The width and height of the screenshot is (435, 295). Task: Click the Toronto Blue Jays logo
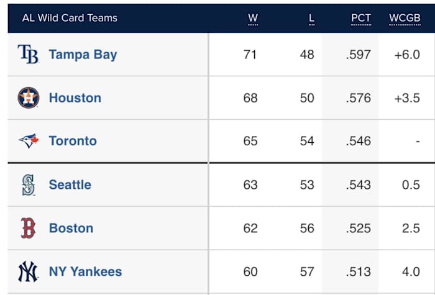coord(29,141)
